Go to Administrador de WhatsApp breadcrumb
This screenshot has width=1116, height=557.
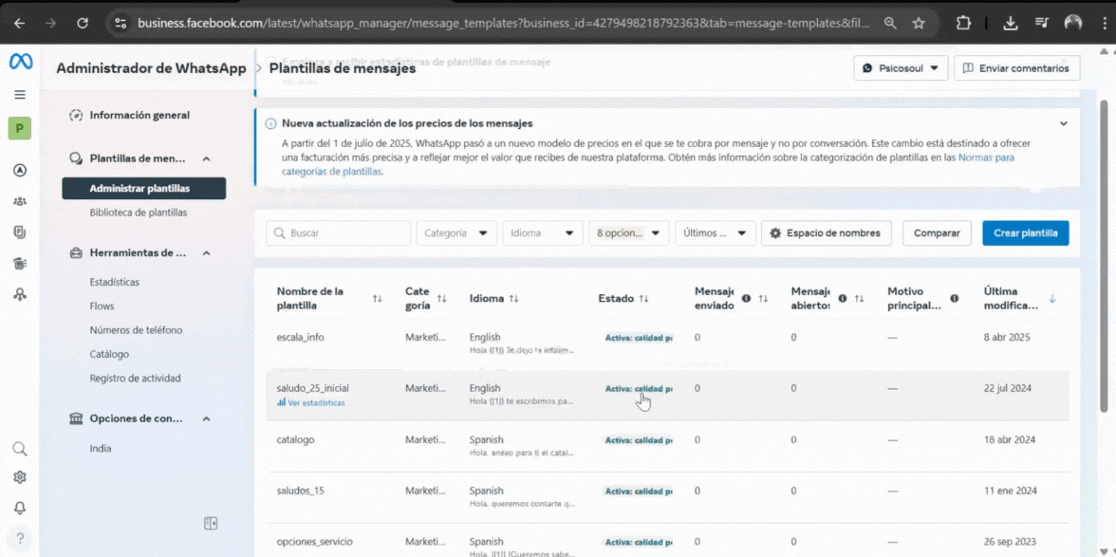151,68
